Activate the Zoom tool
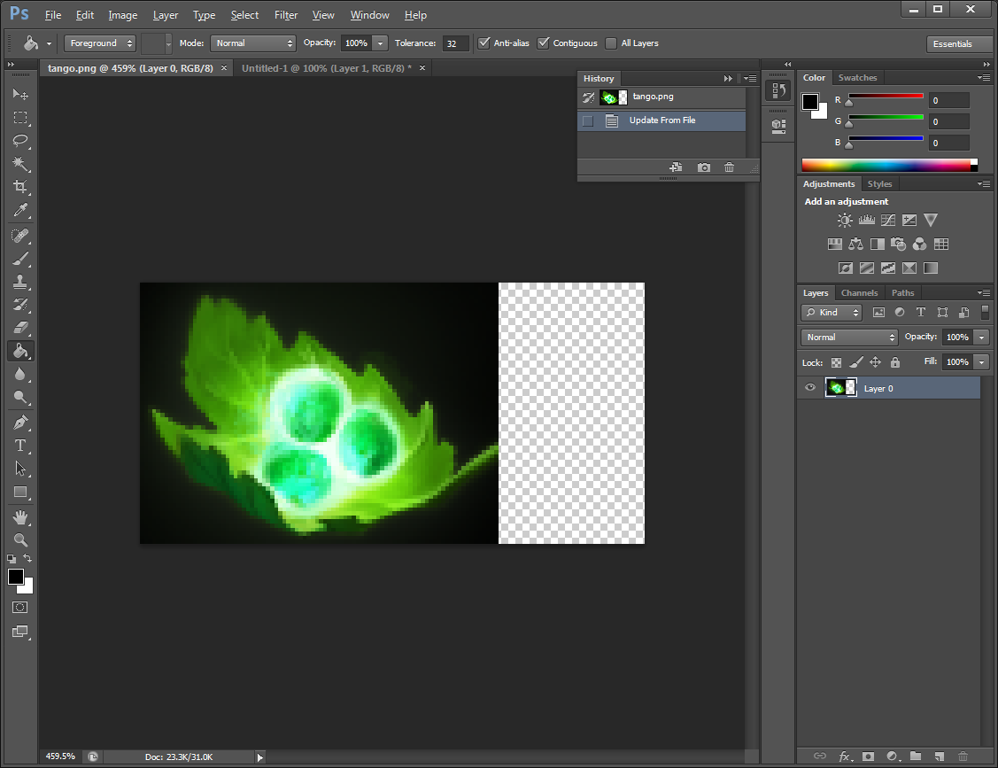The width and height of the screenshot is (998, 768). point(20,539)
